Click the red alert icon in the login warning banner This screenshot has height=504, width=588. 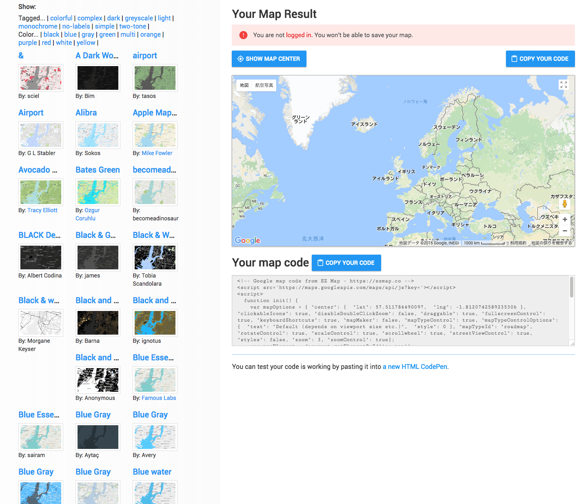click(243, 35)
